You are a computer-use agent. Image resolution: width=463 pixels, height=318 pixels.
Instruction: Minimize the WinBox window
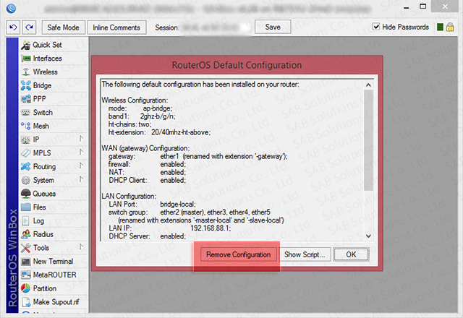[407, 7]
